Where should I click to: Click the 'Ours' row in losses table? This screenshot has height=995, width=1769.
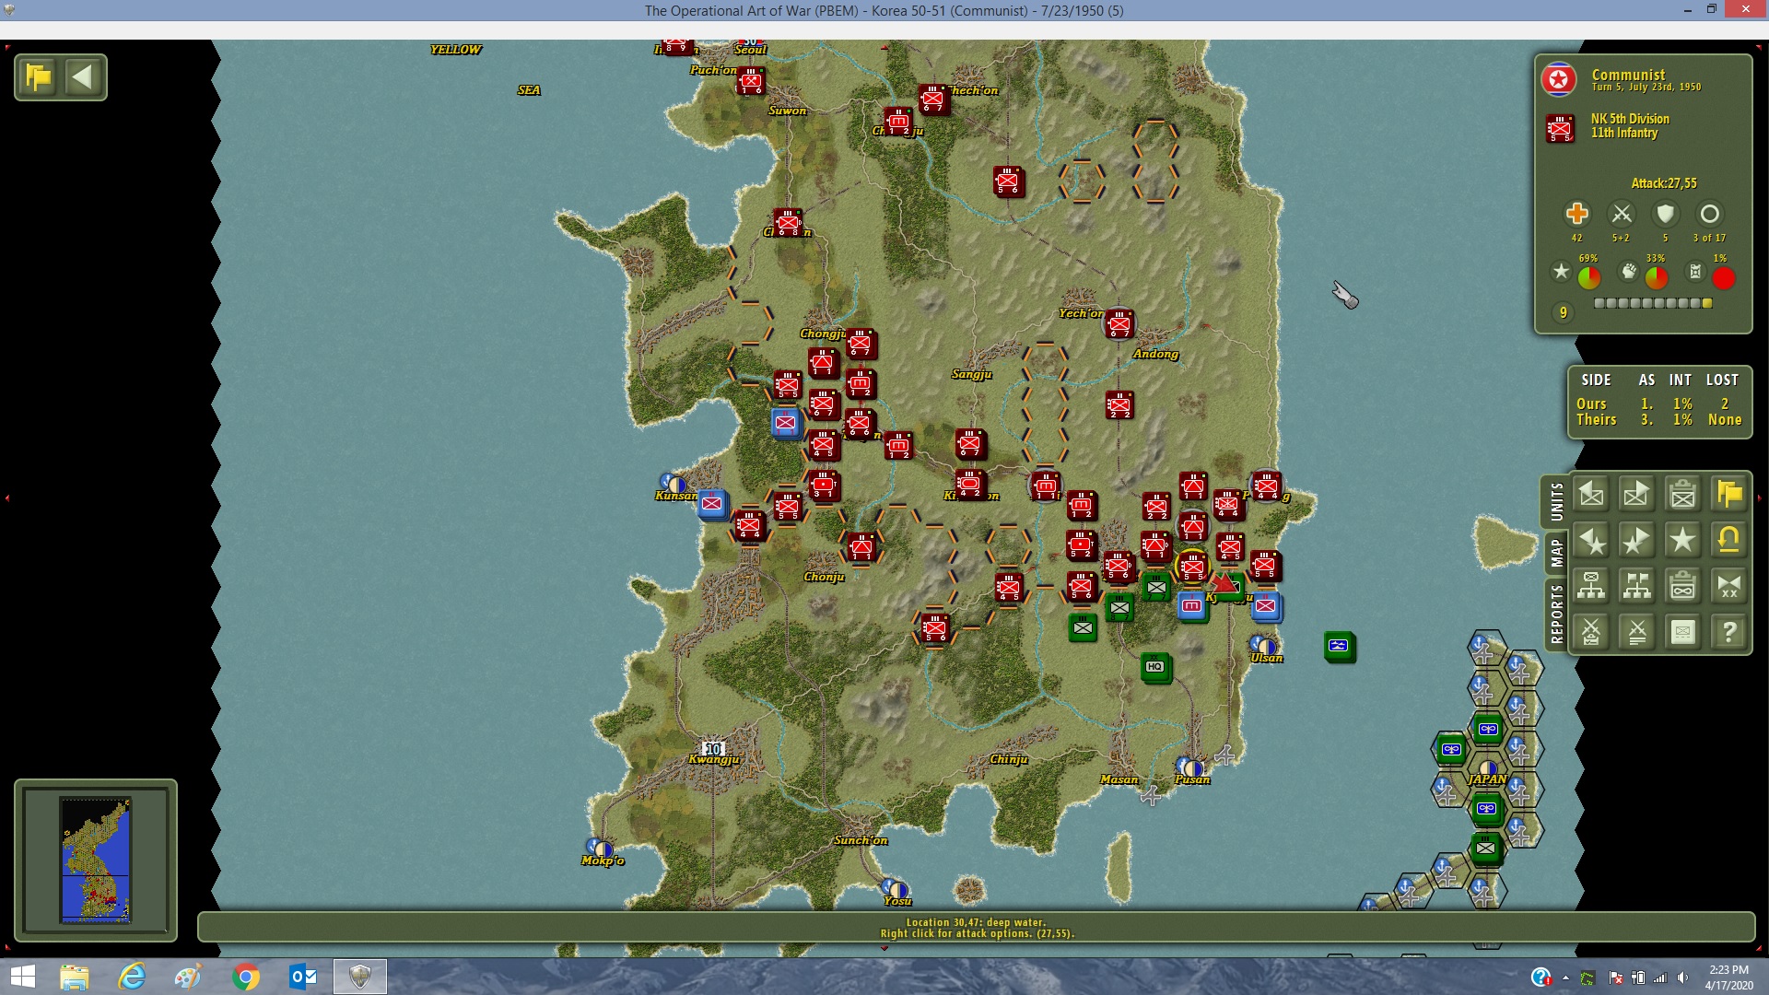(1658, 404)
